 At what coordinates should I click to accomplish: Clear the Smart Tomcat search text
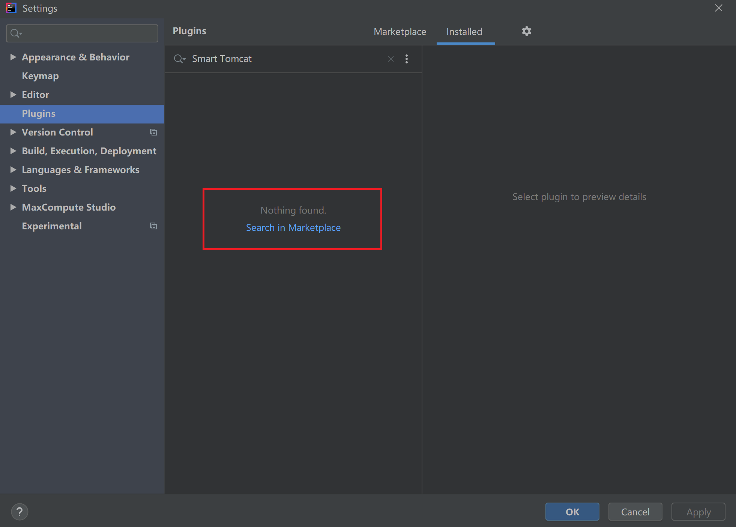(391, 59)
